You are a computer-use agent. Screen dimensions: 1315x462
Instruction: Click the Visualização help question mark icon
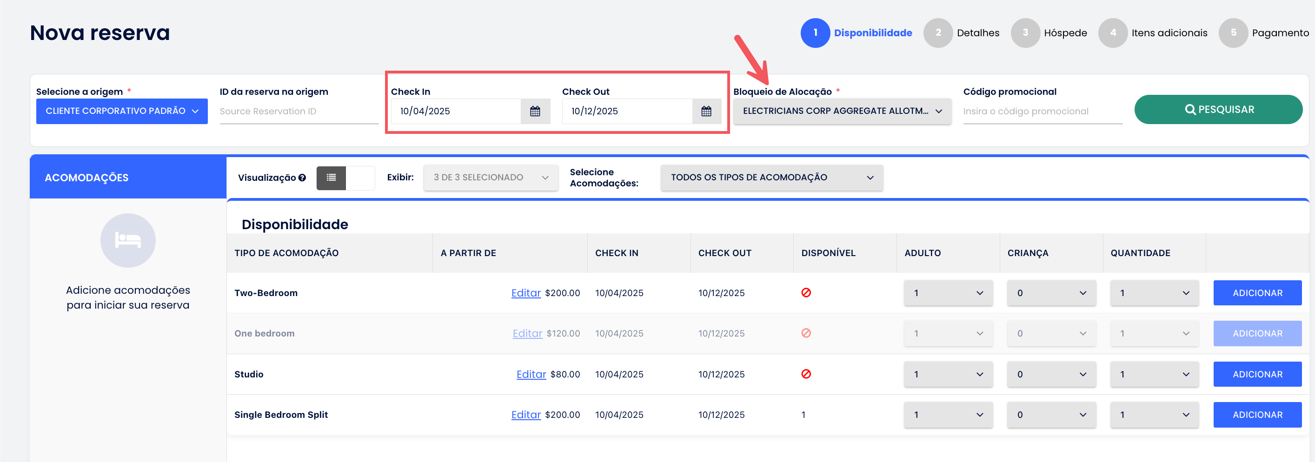[302, 178]
